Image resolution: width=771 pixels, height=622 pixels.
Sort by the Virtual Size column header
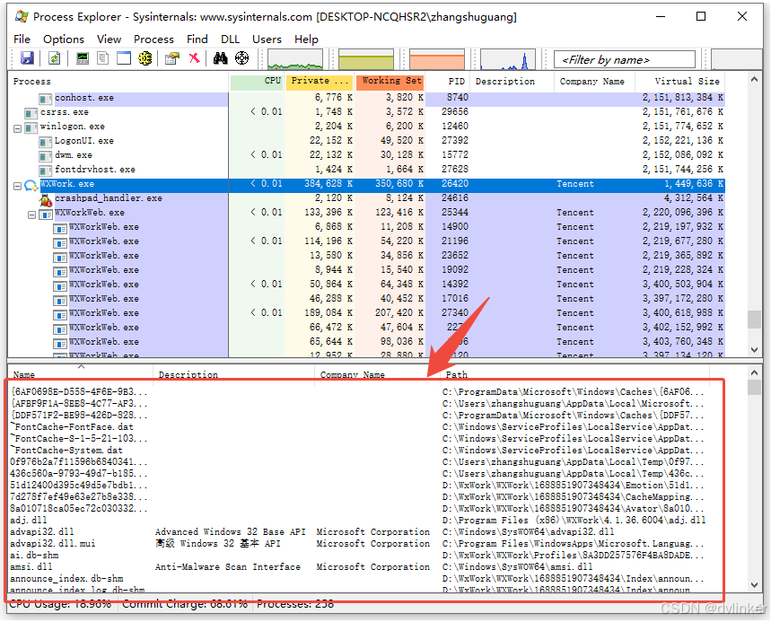(680, 81)
